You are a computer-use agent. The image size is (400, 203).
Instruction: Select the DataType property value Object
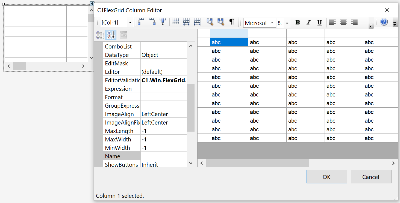164,55
